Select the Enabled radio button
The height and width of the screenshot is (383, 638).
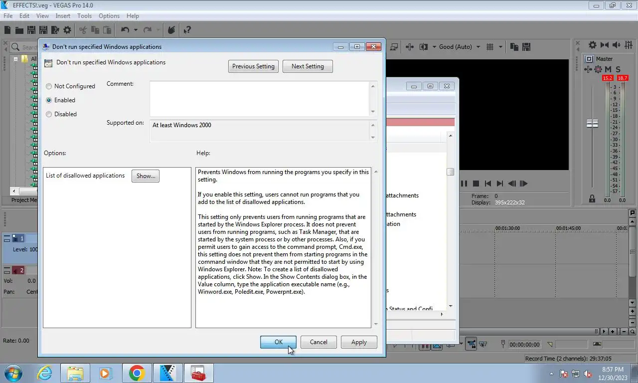(49, 100)
